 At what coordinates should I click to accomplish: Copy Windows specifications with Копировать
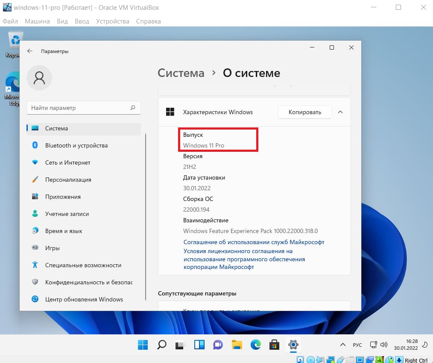305,112
